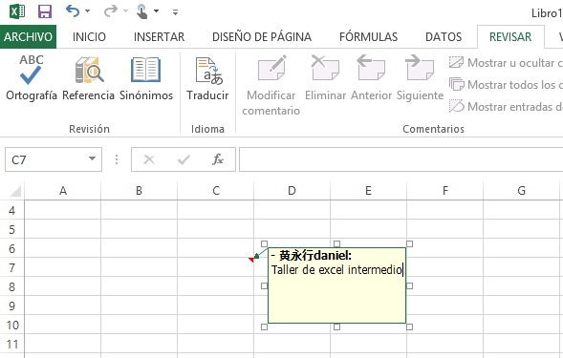Open the ARCHIVO tab
Viewport: 563px width, 358px height.
click(x=28, y=36)
